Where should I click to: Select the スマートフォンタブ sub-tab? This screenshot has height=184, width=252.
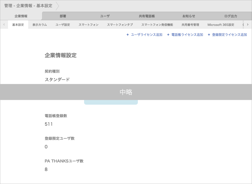point(120,25)
